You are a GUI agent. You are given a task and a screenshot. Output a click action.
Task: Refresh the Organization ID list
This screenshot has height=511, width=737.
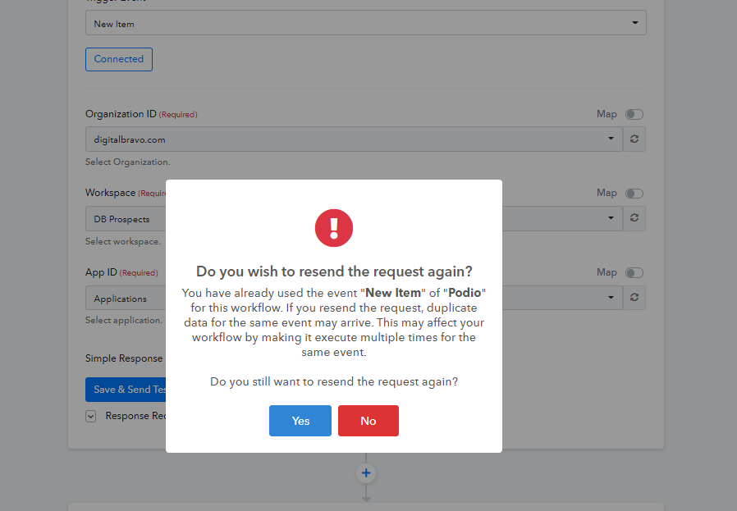click(x=634, y=139)
